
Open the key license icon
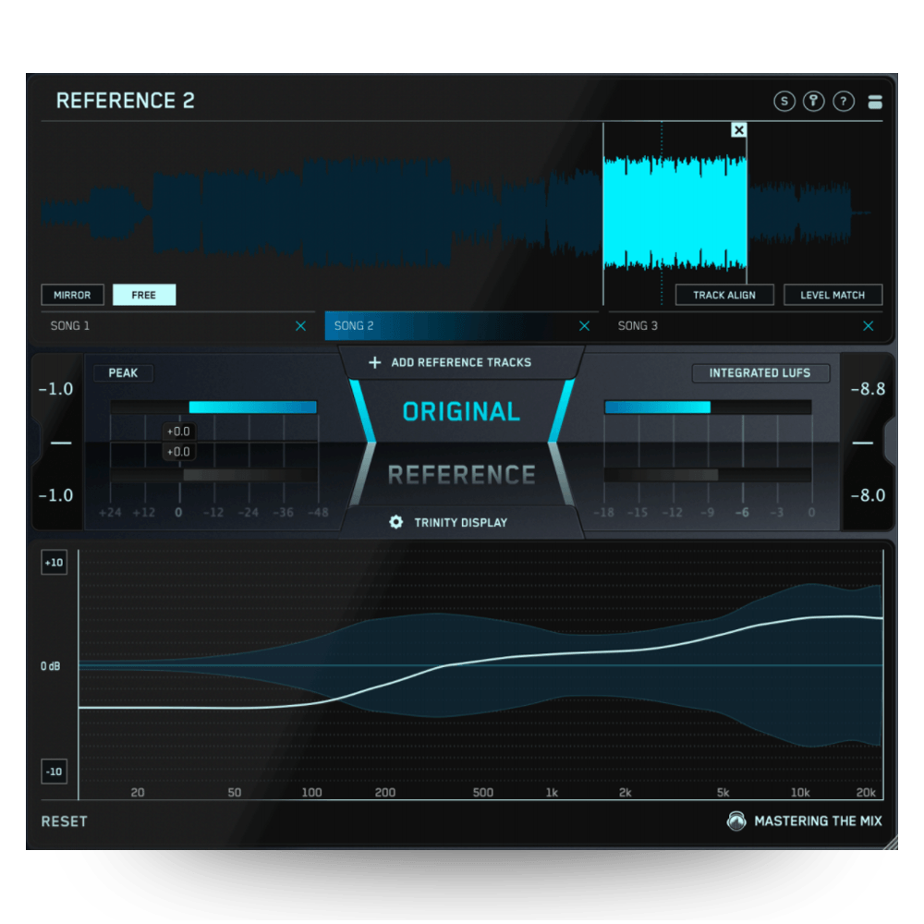tap(813, 102)
